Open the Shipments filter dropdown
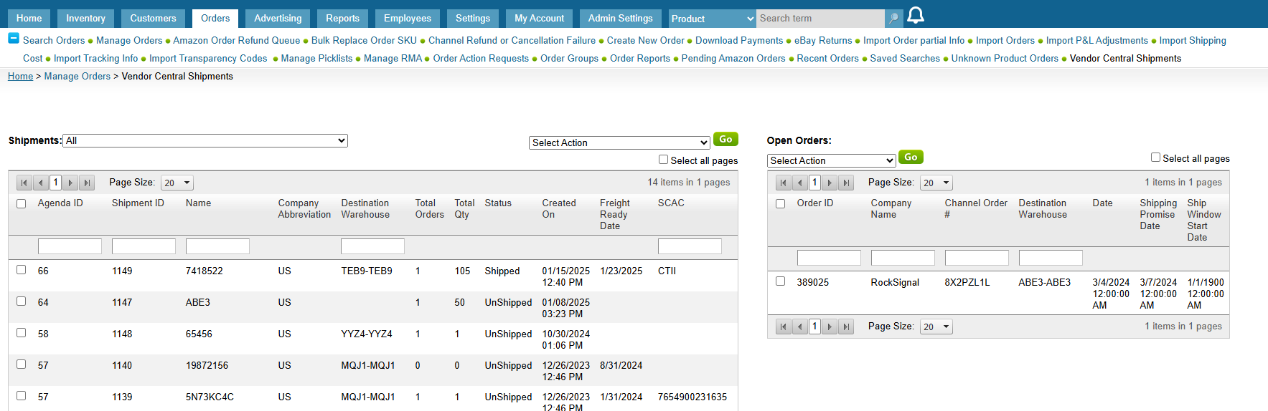The height and width of the screenshot is (411, 1268). (205, 141)
